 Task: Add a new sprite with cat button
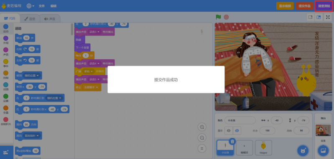point(303,151)
